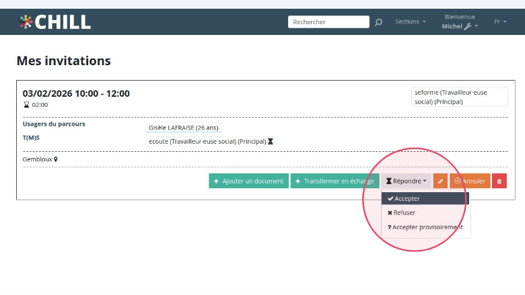Click the hourglass icon beside 02:00 duration
The width and height of the screenshot is (525, 295).
26,105
